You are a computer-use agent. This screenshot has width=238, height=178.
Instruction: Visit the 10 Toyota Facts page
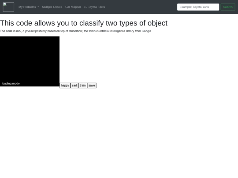94,7
